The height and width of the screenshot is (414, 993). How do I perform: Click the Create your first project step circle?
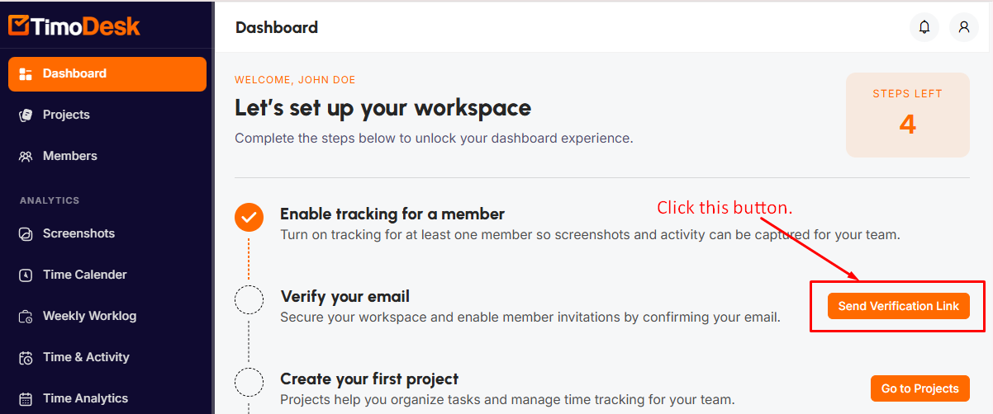click(x=249, y=383)
